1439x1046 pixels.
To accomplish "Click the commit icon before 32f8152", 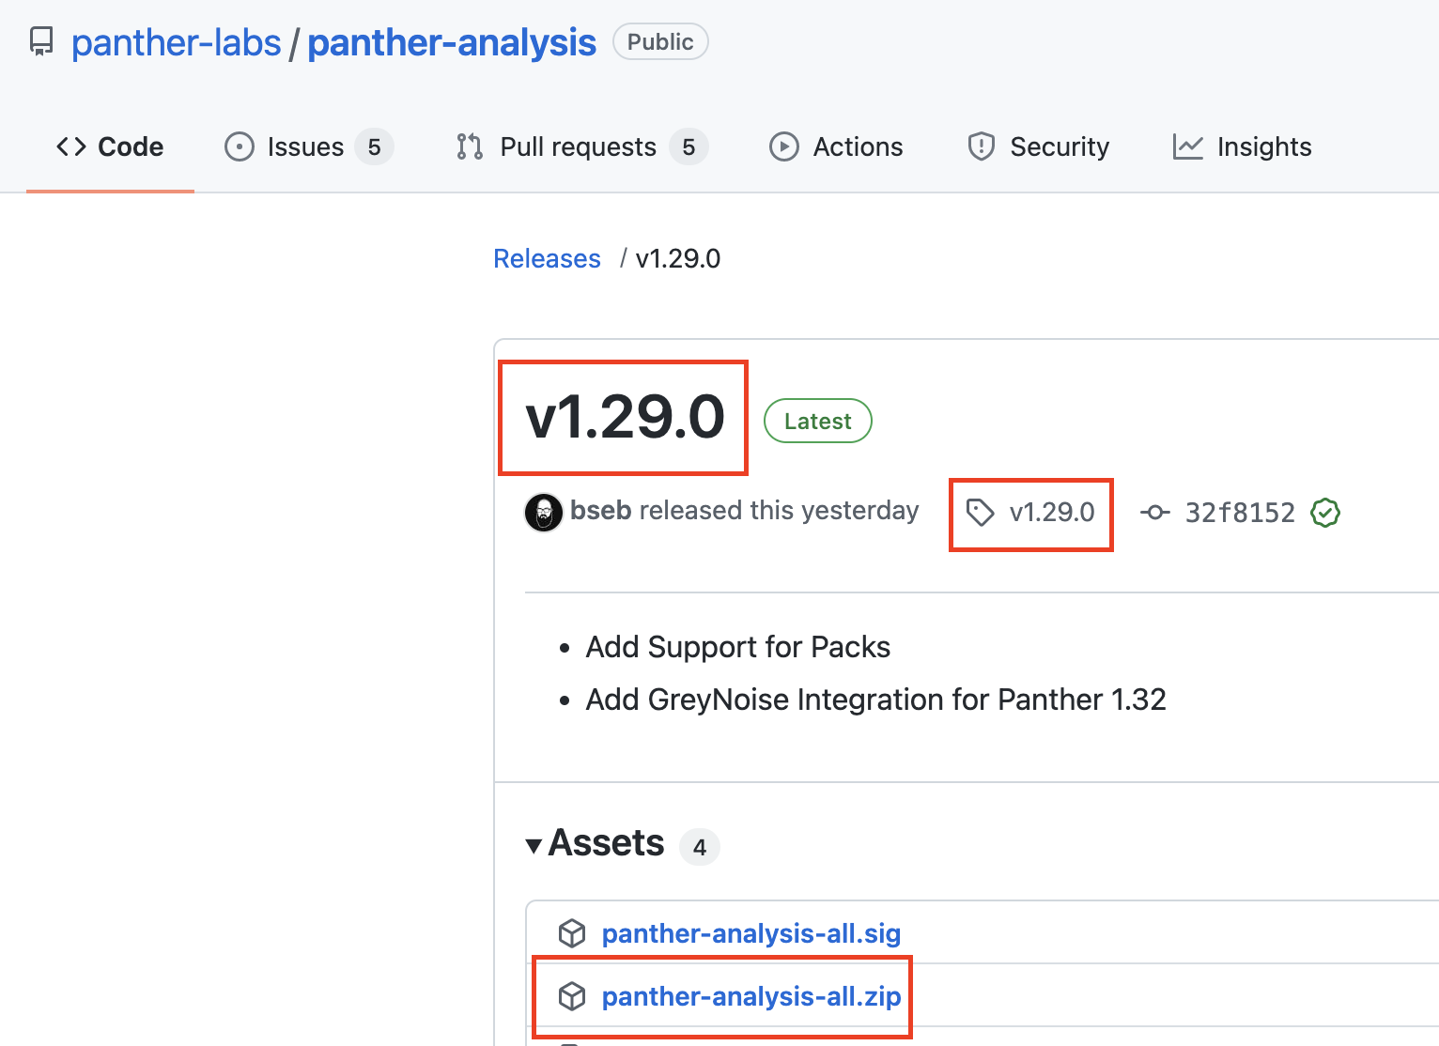I will pyautogui.click(x=1154, y=513).
